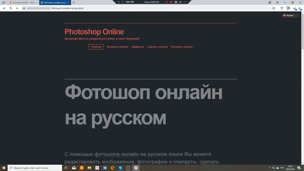
Task: Show hidden system tray icons
Action: pos(270,168)
